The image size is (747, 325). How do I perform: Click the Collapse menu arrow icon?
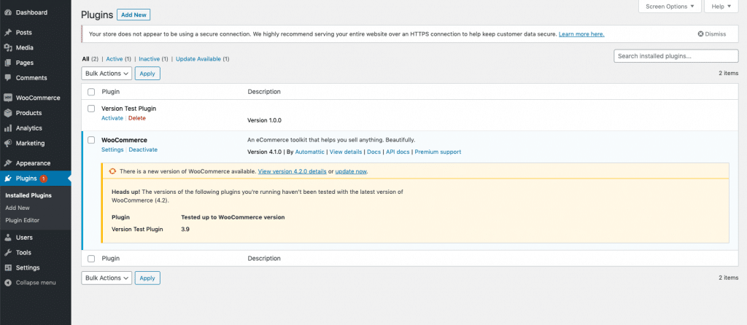pyautogui.click(x=7, y=283)
